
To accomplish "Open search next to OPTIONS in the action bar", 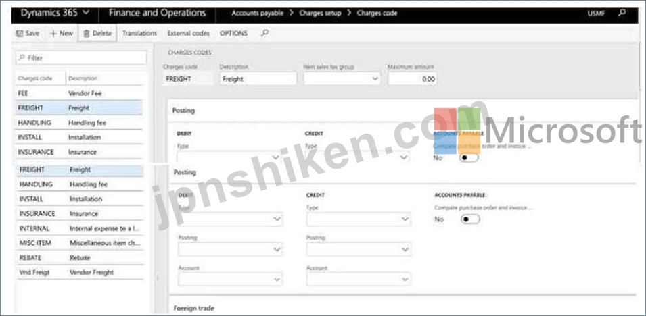I will point(264,33).
